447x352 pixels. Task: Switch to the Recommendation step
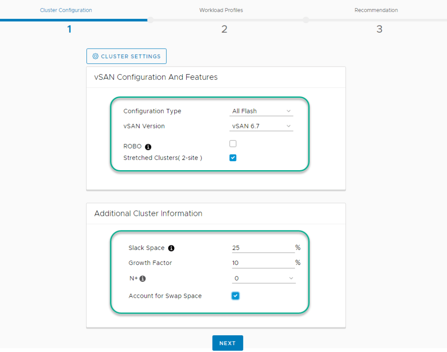point(376,10)
